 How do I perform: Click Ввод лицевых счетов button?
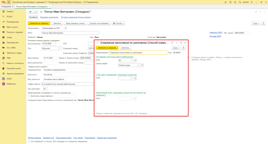point(75,23)
